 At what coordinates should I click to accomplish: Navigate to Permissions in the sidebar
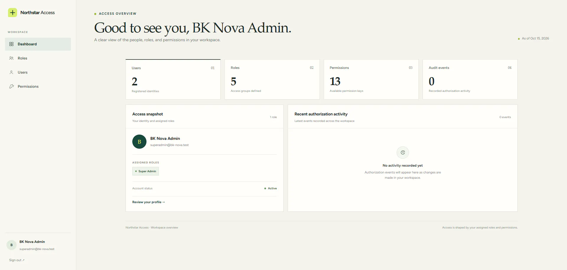pyautogui.click(x=38, y=87)
